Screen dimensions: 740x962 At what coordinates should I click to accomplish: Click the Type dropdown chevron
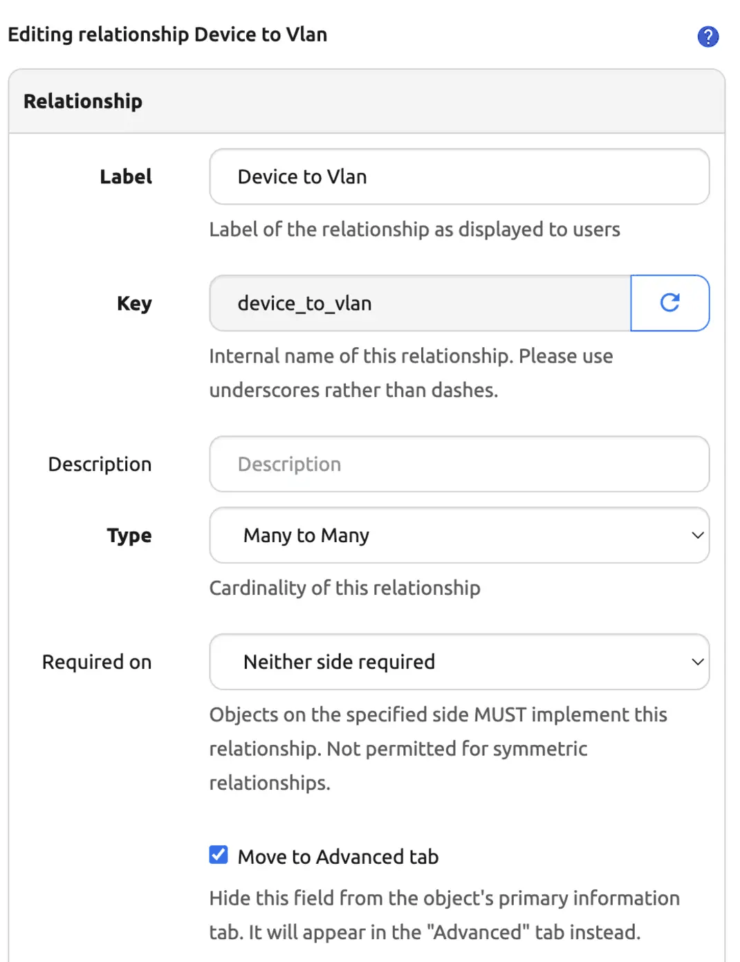(x=699, y=535)
